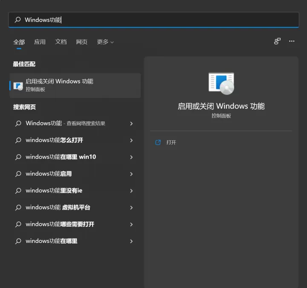
Task: Expand chevron for "windows功能哪些需要打开"
Action: pos(131,225)
